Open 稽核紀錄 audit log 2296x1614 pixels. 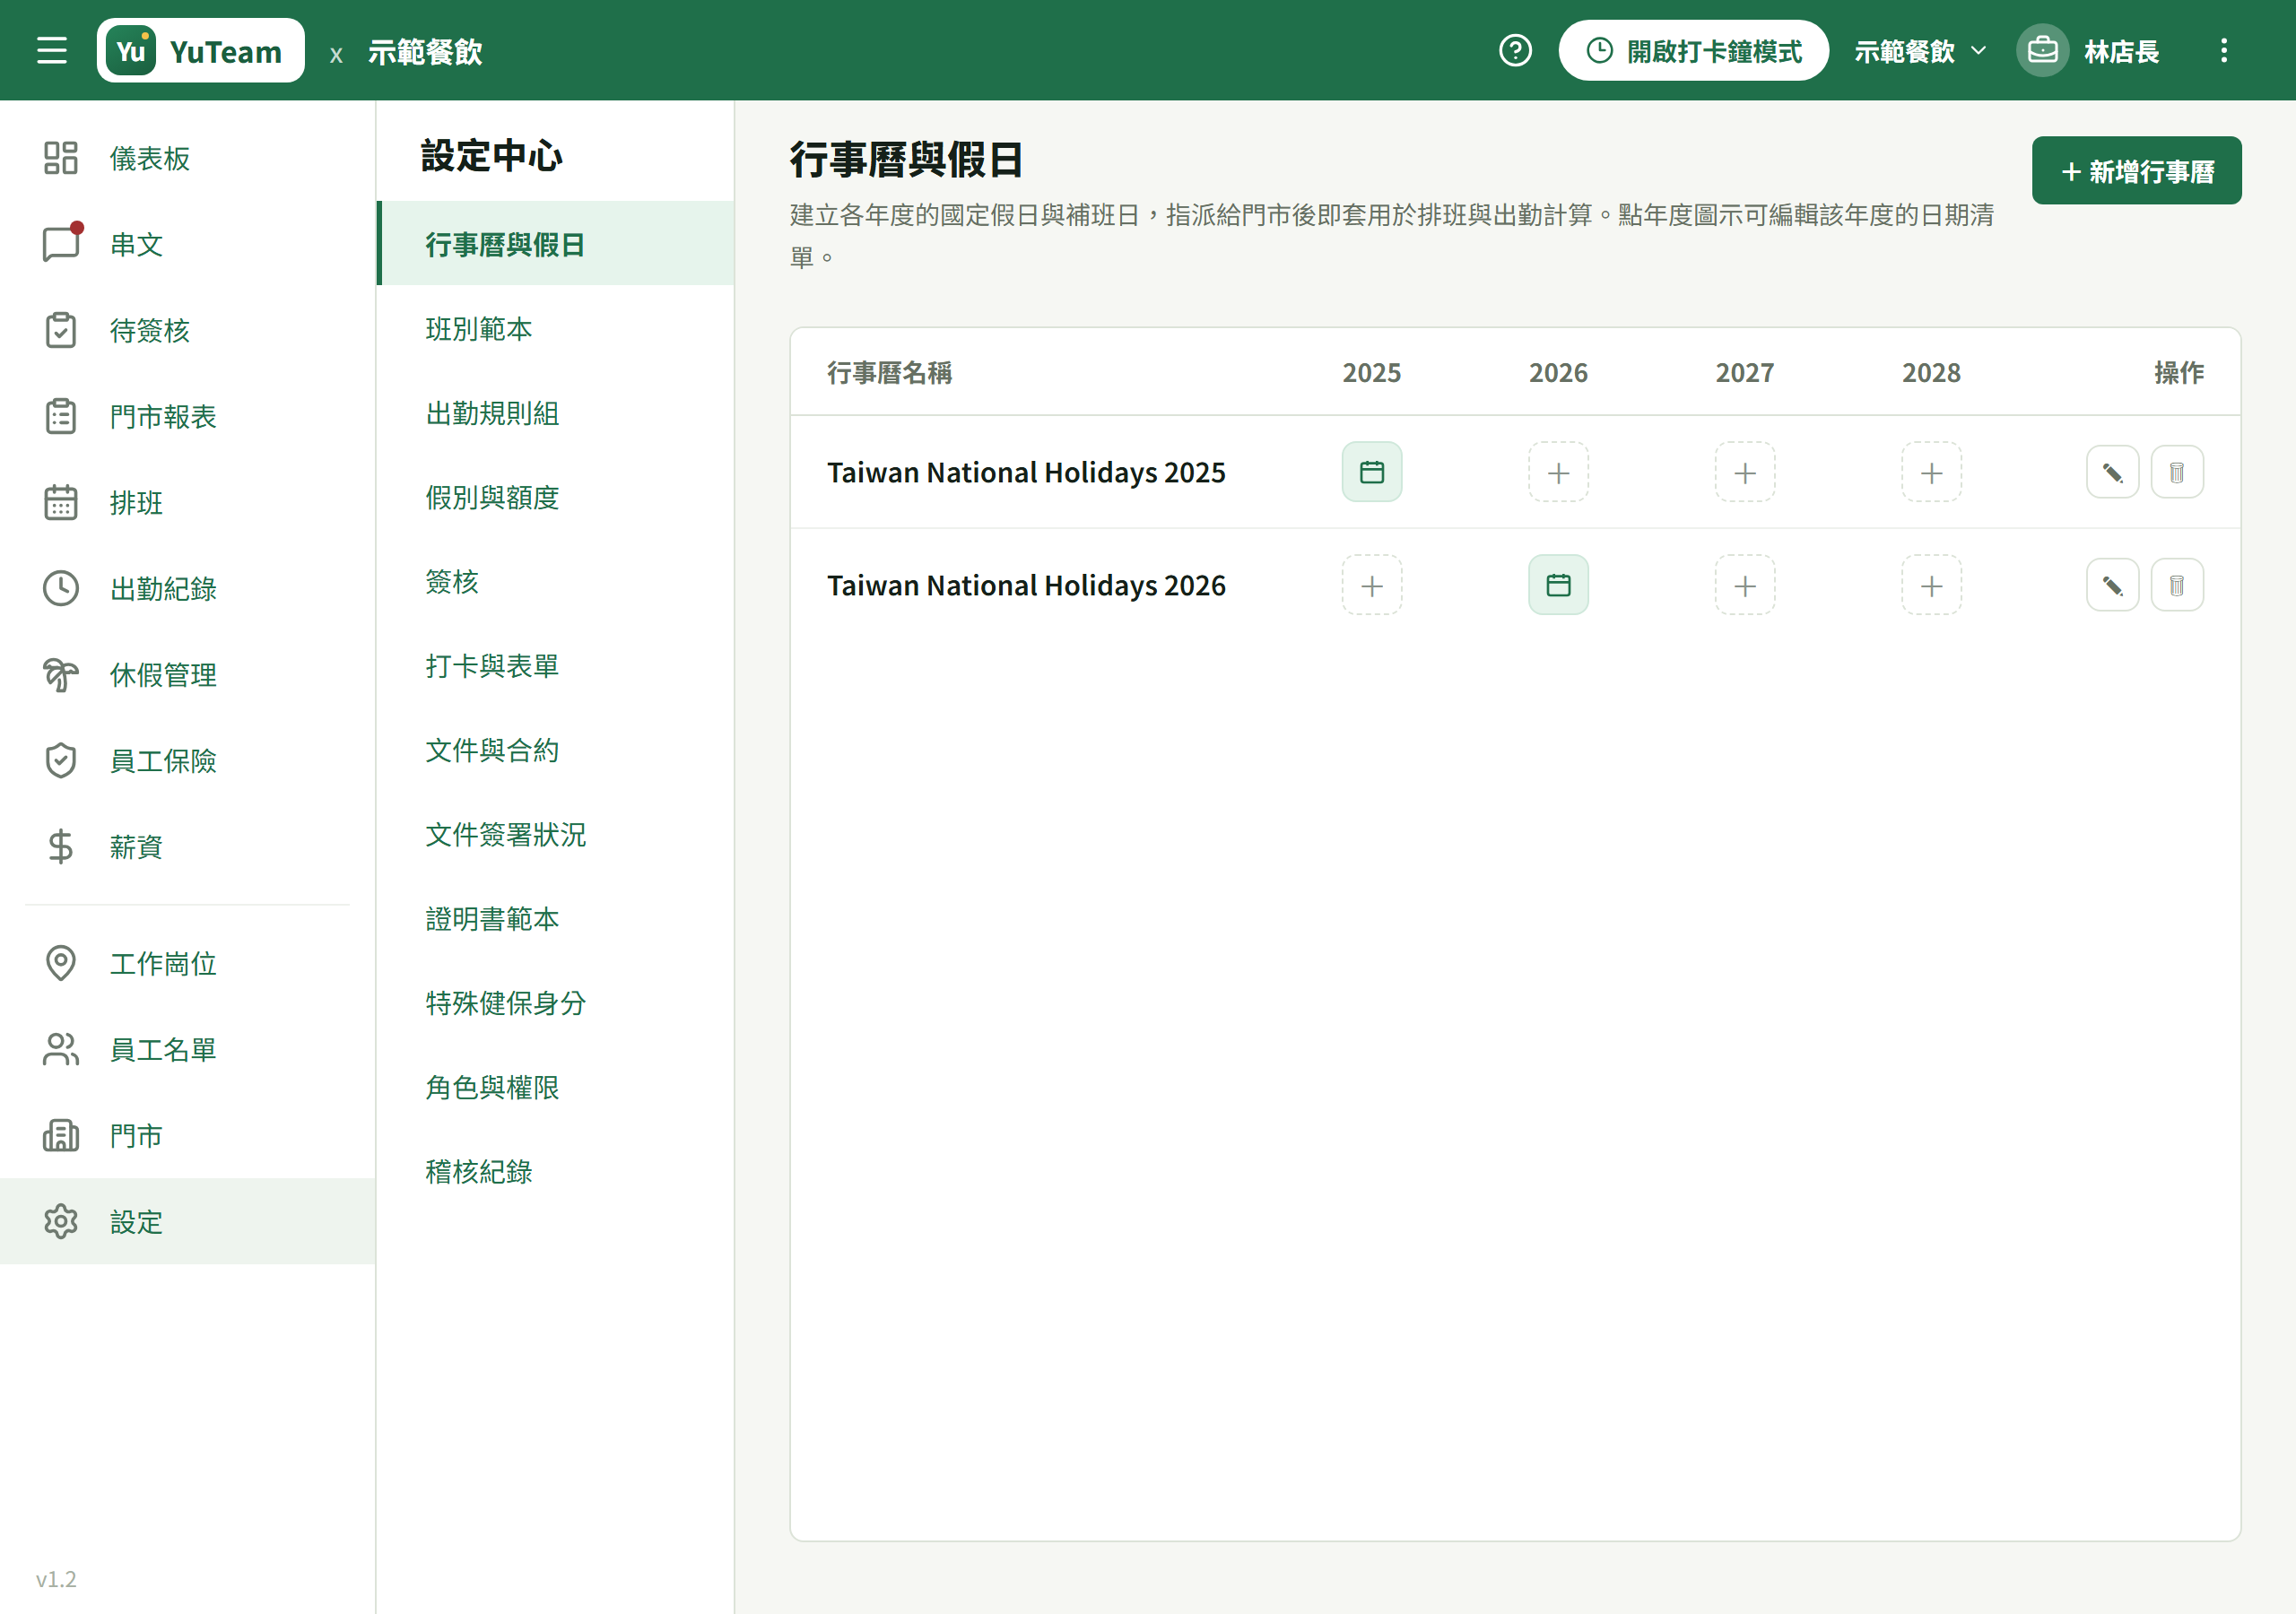click(556, 1171)
